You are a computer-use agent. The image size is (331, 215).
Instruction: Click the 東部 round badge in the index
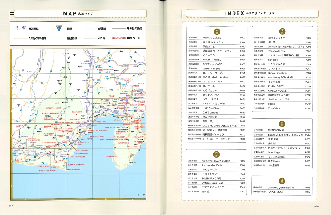(x=282, y=31)
